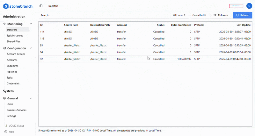Screen dimensions: 255x136
Task: Collapse the General section chevron
Action: [31, 98]
